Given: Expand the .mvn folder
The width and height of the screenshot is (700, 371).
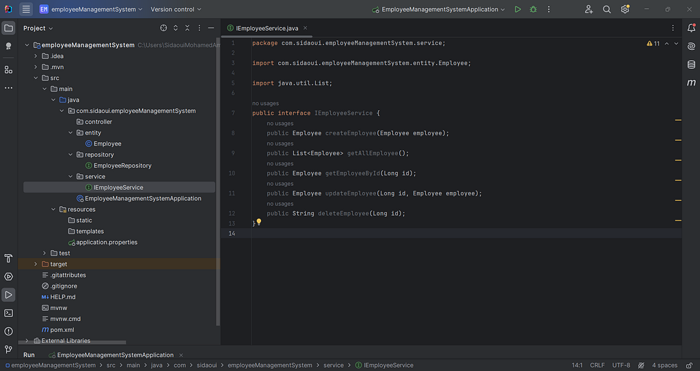Looking at the screenshot, I should (x=36, y=67).
